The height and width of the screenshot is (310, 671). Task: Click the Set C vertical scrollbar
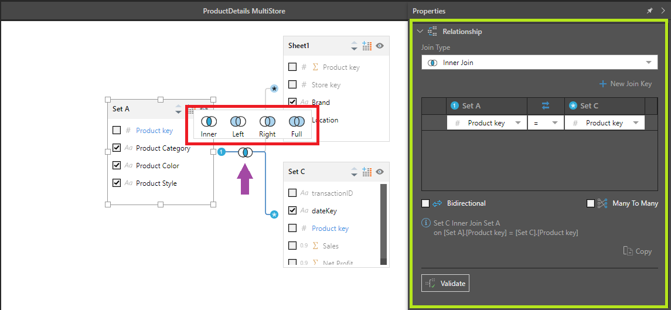pos(383,224)
